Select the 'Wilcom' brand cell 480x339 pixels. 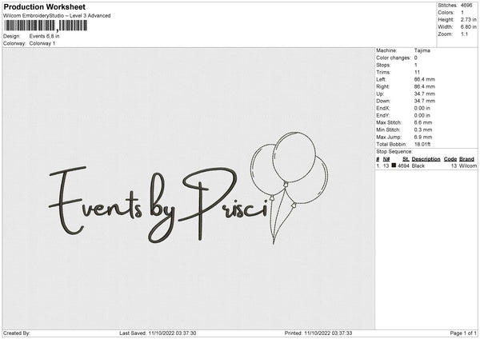pyautogui.click(x=468, y=166)
